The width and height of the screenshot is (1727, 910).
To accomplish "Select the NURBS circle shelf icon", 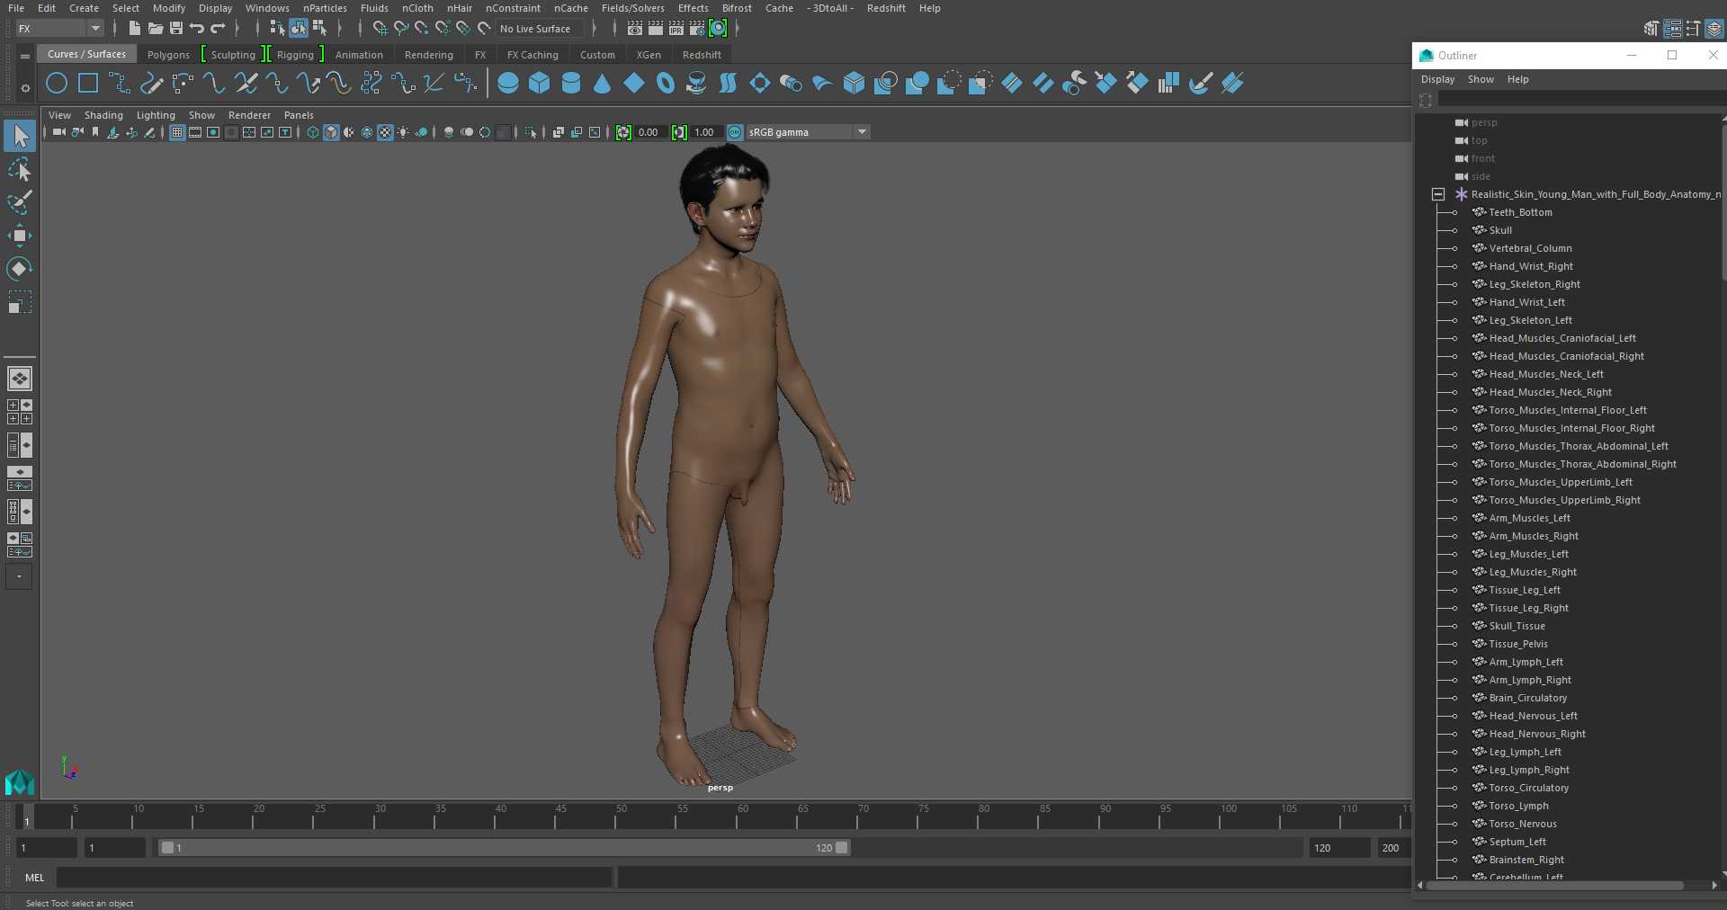I will (x=57, y=84).
